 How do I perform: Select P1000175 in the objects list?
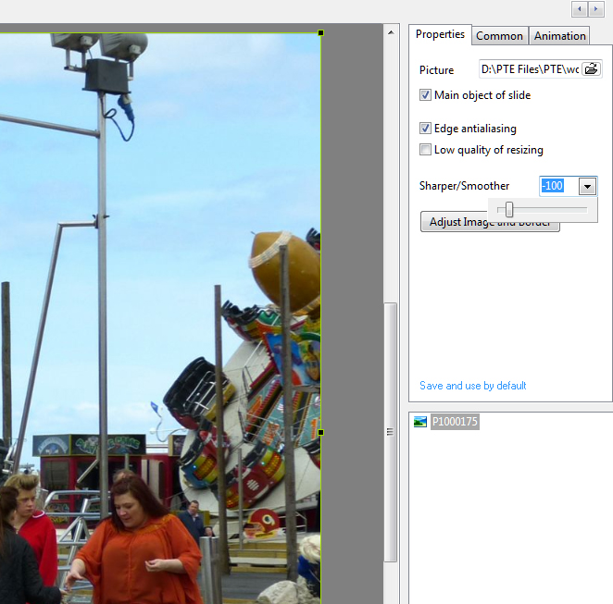click(x=455, y=422)
